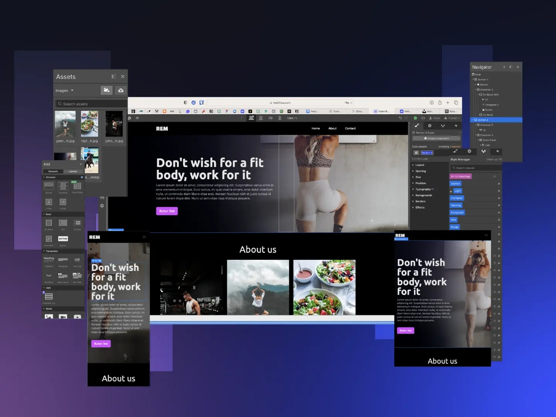Open the Interactions lightning bolt panel

[456, 125]
